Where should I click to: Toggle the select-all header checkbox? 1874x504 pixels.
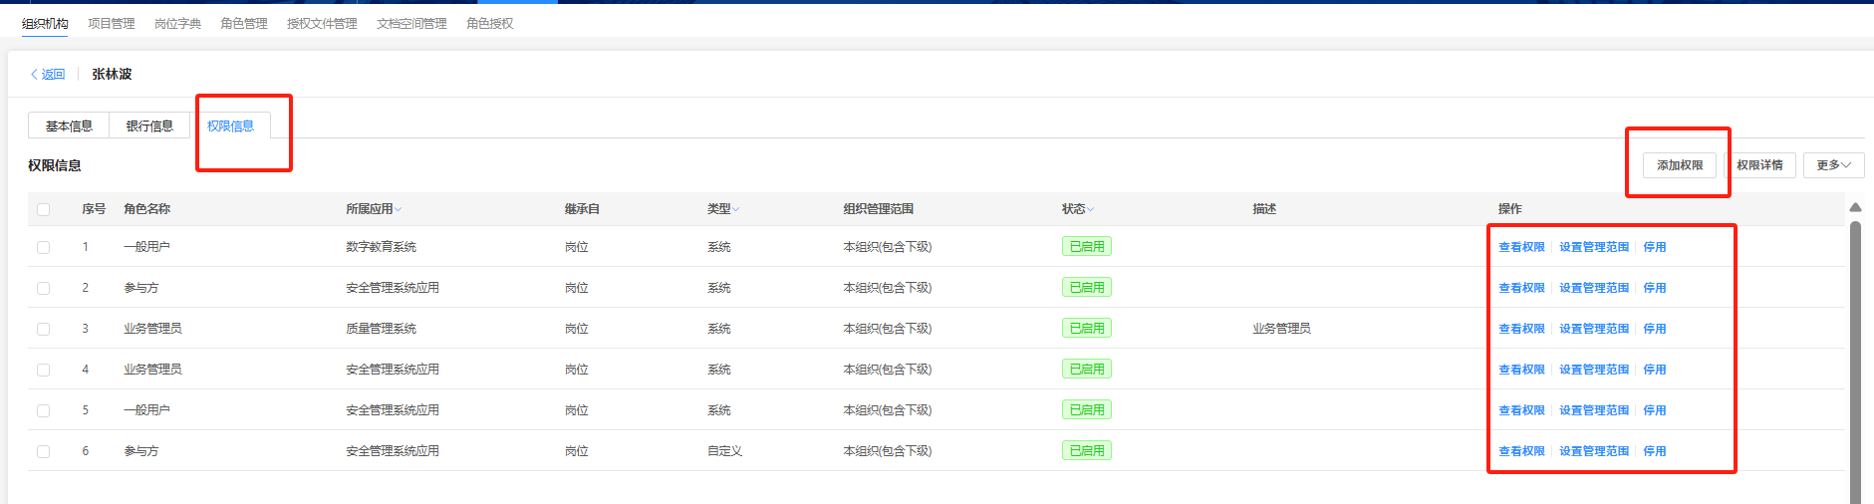tap(43, 209)
